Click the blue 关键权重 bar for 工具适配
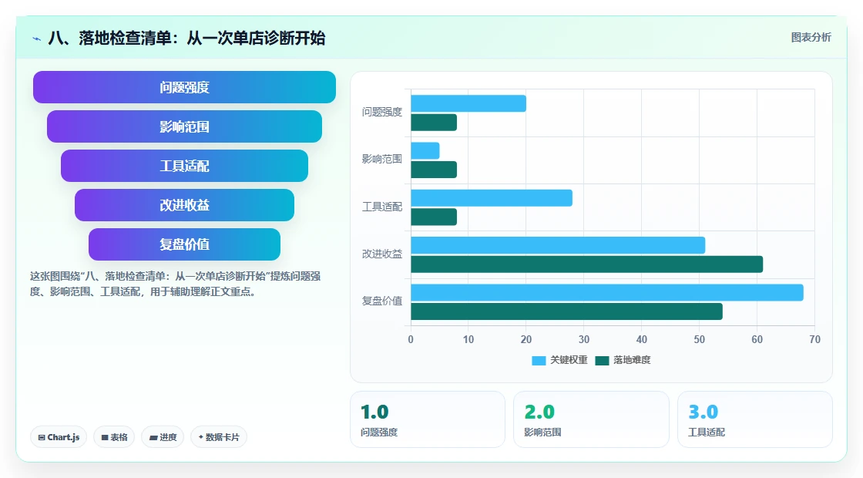The image size is (863, 478). 492,198
